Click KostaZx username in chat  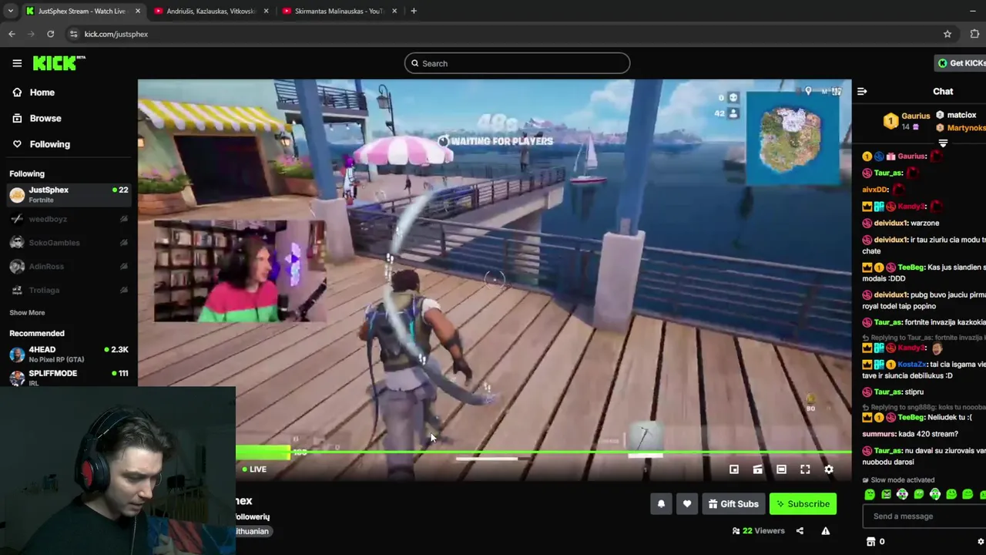click(x=913, y=365)
